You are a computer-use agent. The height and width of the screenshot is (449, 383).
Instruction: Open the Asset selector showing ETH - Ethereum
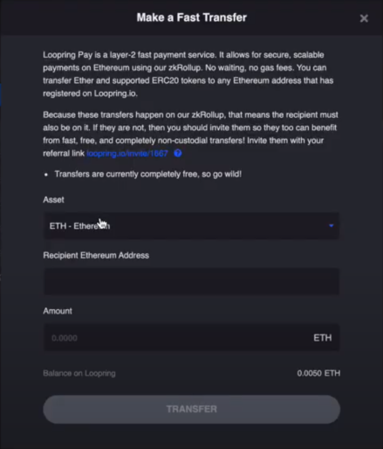coord(191,226)
